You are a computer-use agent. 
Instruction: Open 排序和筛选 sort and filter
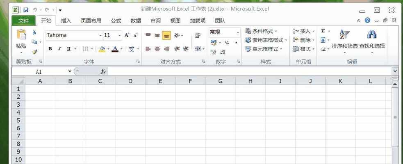345,42
